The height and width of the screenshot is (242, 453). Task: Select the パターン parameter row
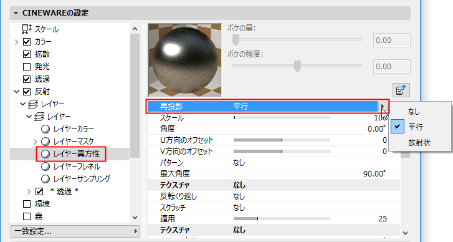[274, 163]
